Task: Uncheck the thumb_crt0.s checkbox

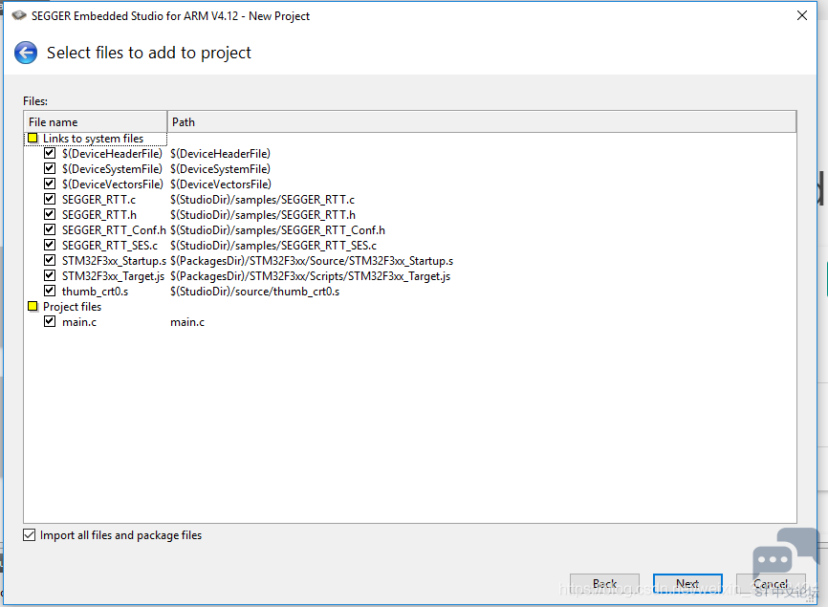Action: 50,292
